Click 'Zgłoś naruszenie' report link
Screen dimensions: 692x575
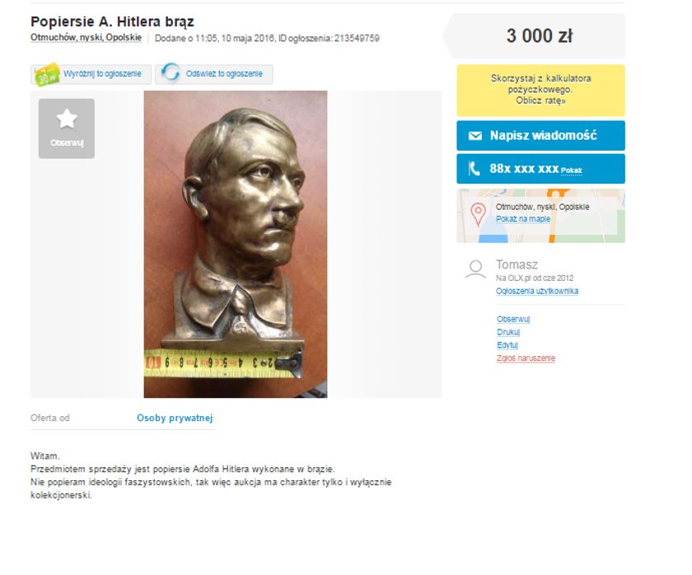(x=526, y=358)
